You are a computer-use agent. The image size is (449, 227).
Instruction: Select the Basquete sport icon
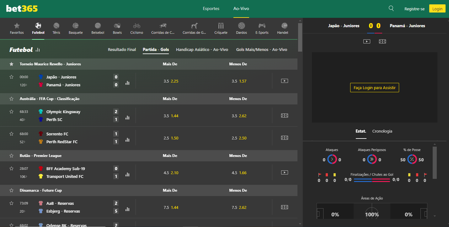click(76, 26)
